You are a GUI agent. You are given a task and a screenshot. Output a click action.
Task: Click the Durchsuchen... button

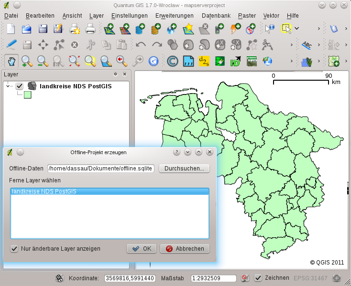click(184, 168)
